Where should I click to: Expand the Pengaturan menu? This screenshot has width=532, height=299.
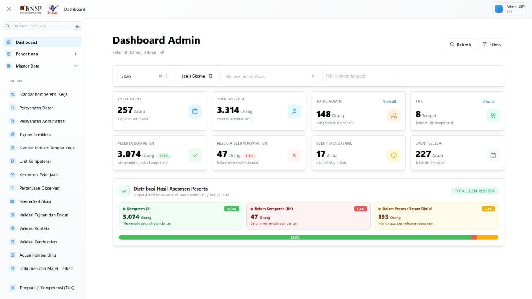[42, 54]
